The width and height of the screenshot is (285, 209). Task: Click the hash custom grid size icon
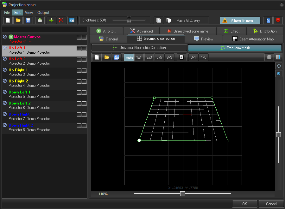click(x=181, y=57)
